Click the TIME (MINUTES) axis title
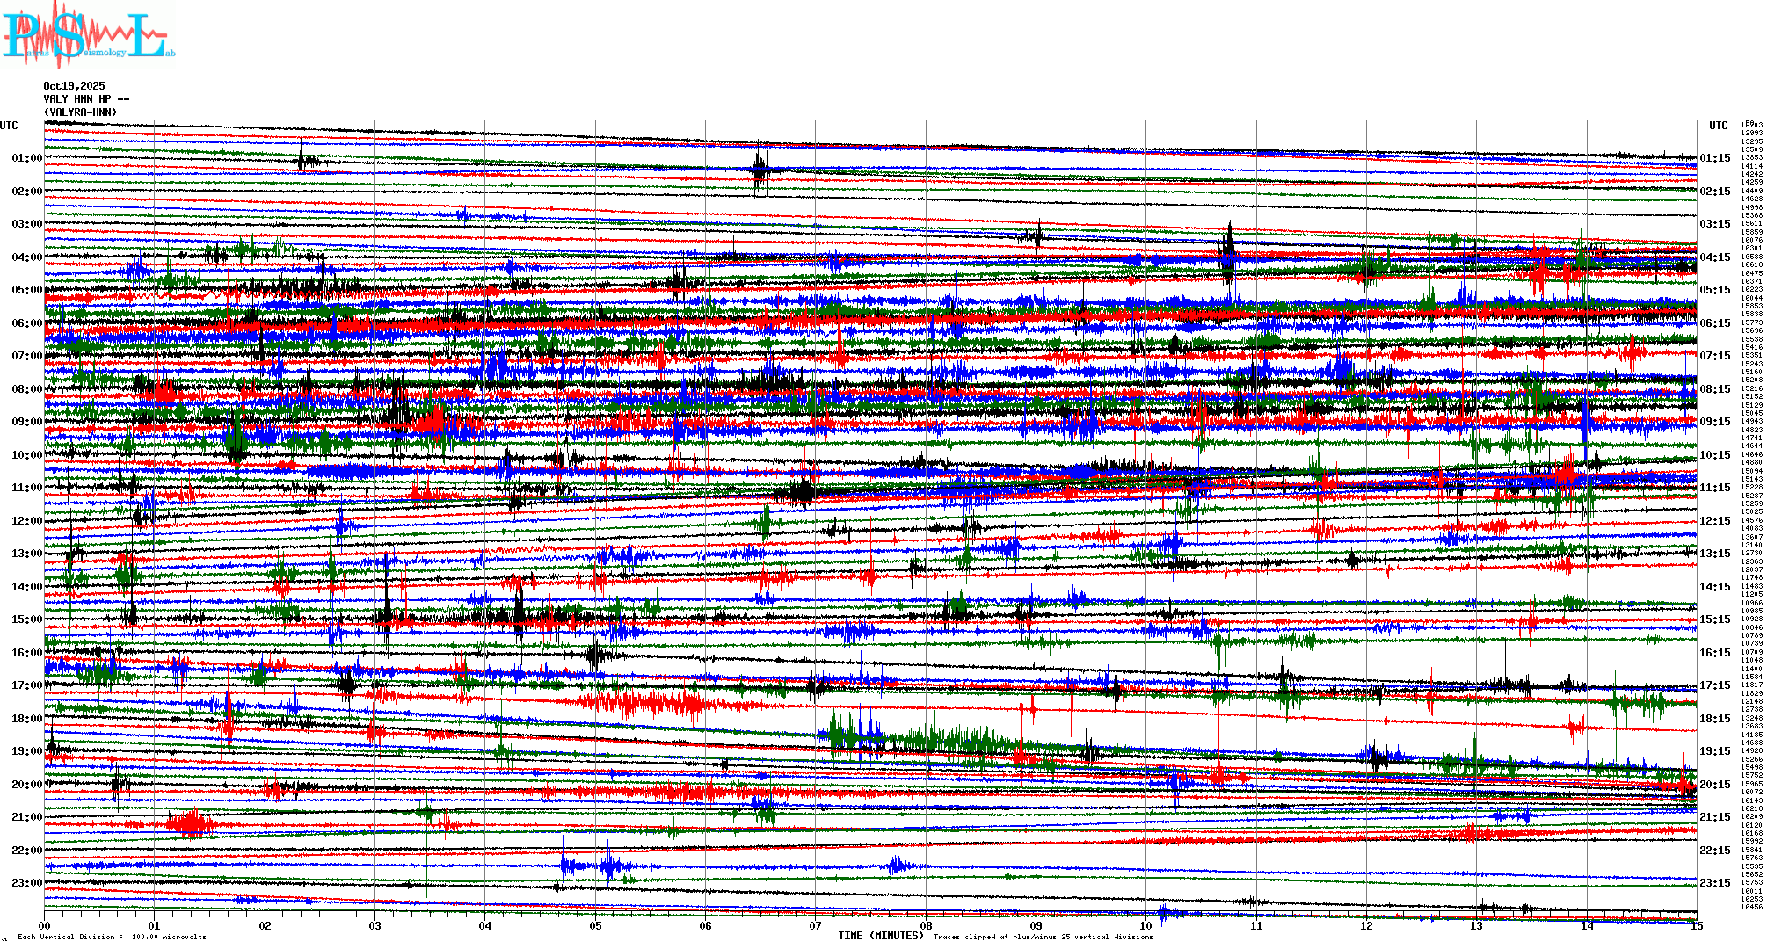Screen dimensions: 1767x949 point(881,936)
